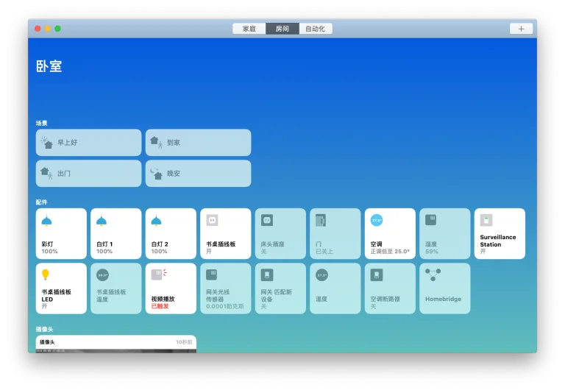The image size is (565, 390).
Task: Open the 摄像头 camera feed header
Action: point(116,342)
